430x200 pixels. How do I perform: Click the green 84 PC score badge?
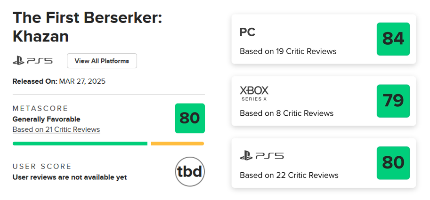393,39
